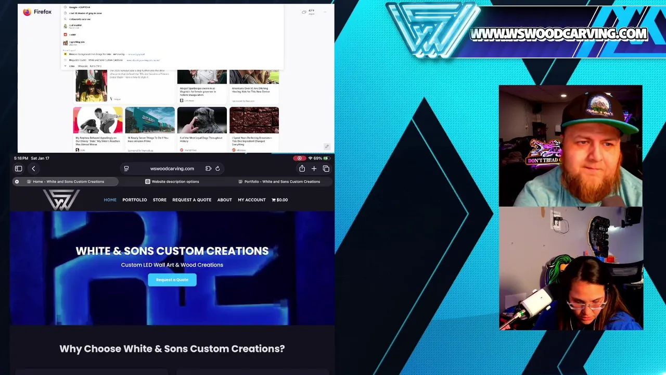Open the extensions icon in address bar
Viewport: 666px width, 375px height.
208,168
